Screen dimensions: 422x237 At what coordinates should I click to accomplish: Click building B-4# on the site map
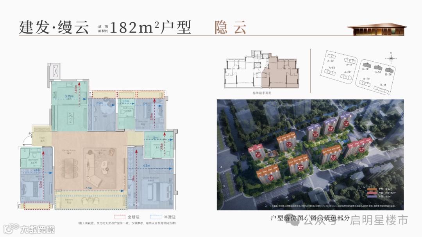[365, 83]
